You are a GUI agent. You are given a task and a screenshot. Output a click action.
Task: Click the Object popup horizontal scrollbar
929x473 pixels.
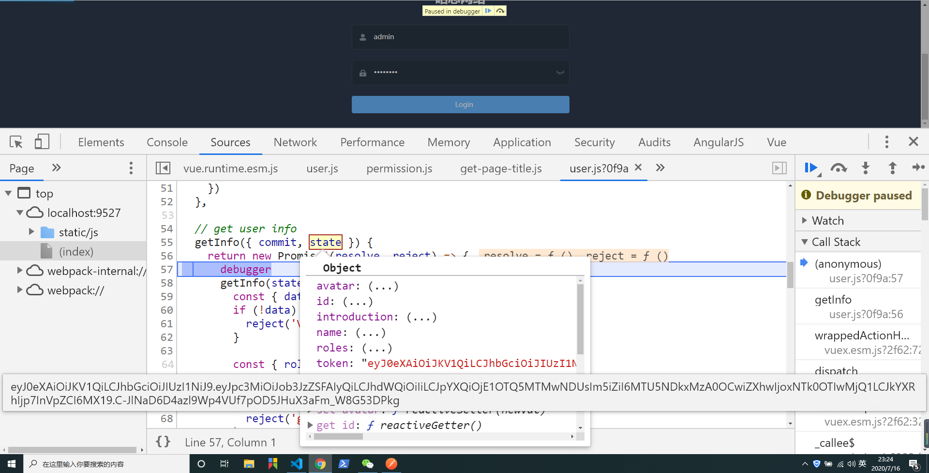coord(338,436)
